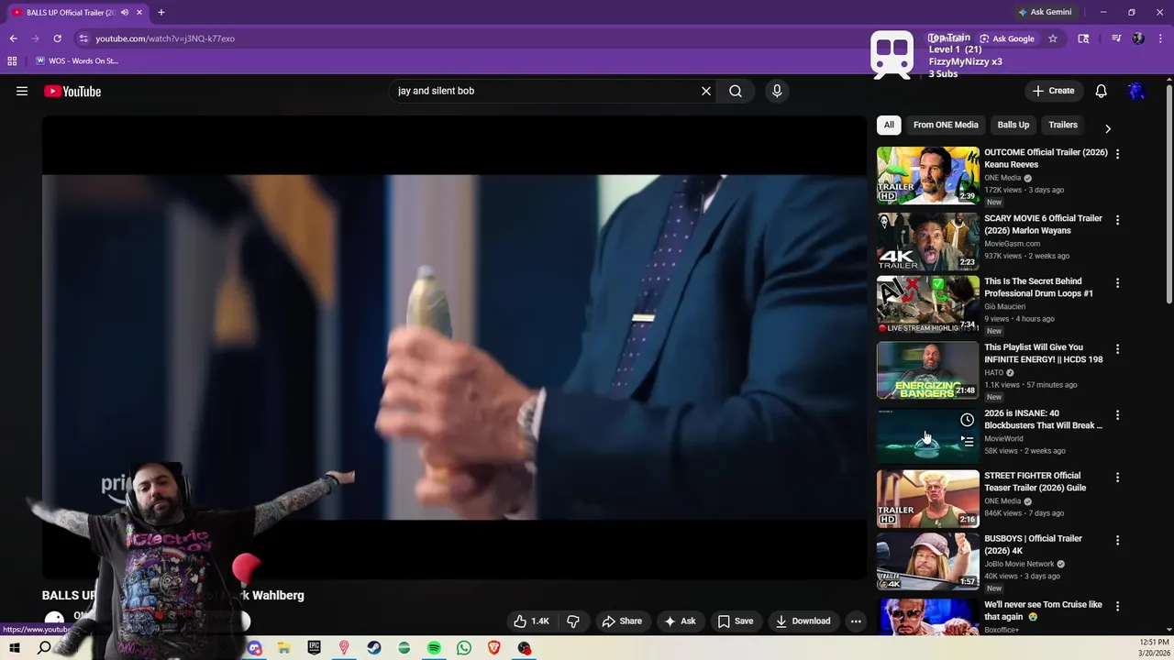Screen dimensions: 1174x660
Task: Download the video
Action: click(x=803, y=621)
